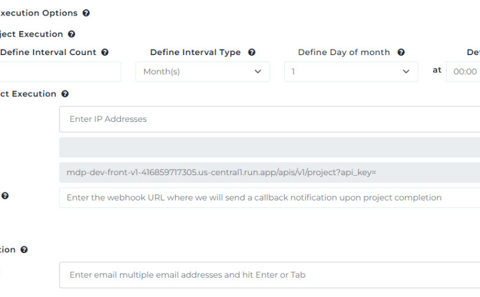Viewport: 480px width, 297px height.
Task: Click the empty grey disabled field
Action: click(x=269, y=147)
